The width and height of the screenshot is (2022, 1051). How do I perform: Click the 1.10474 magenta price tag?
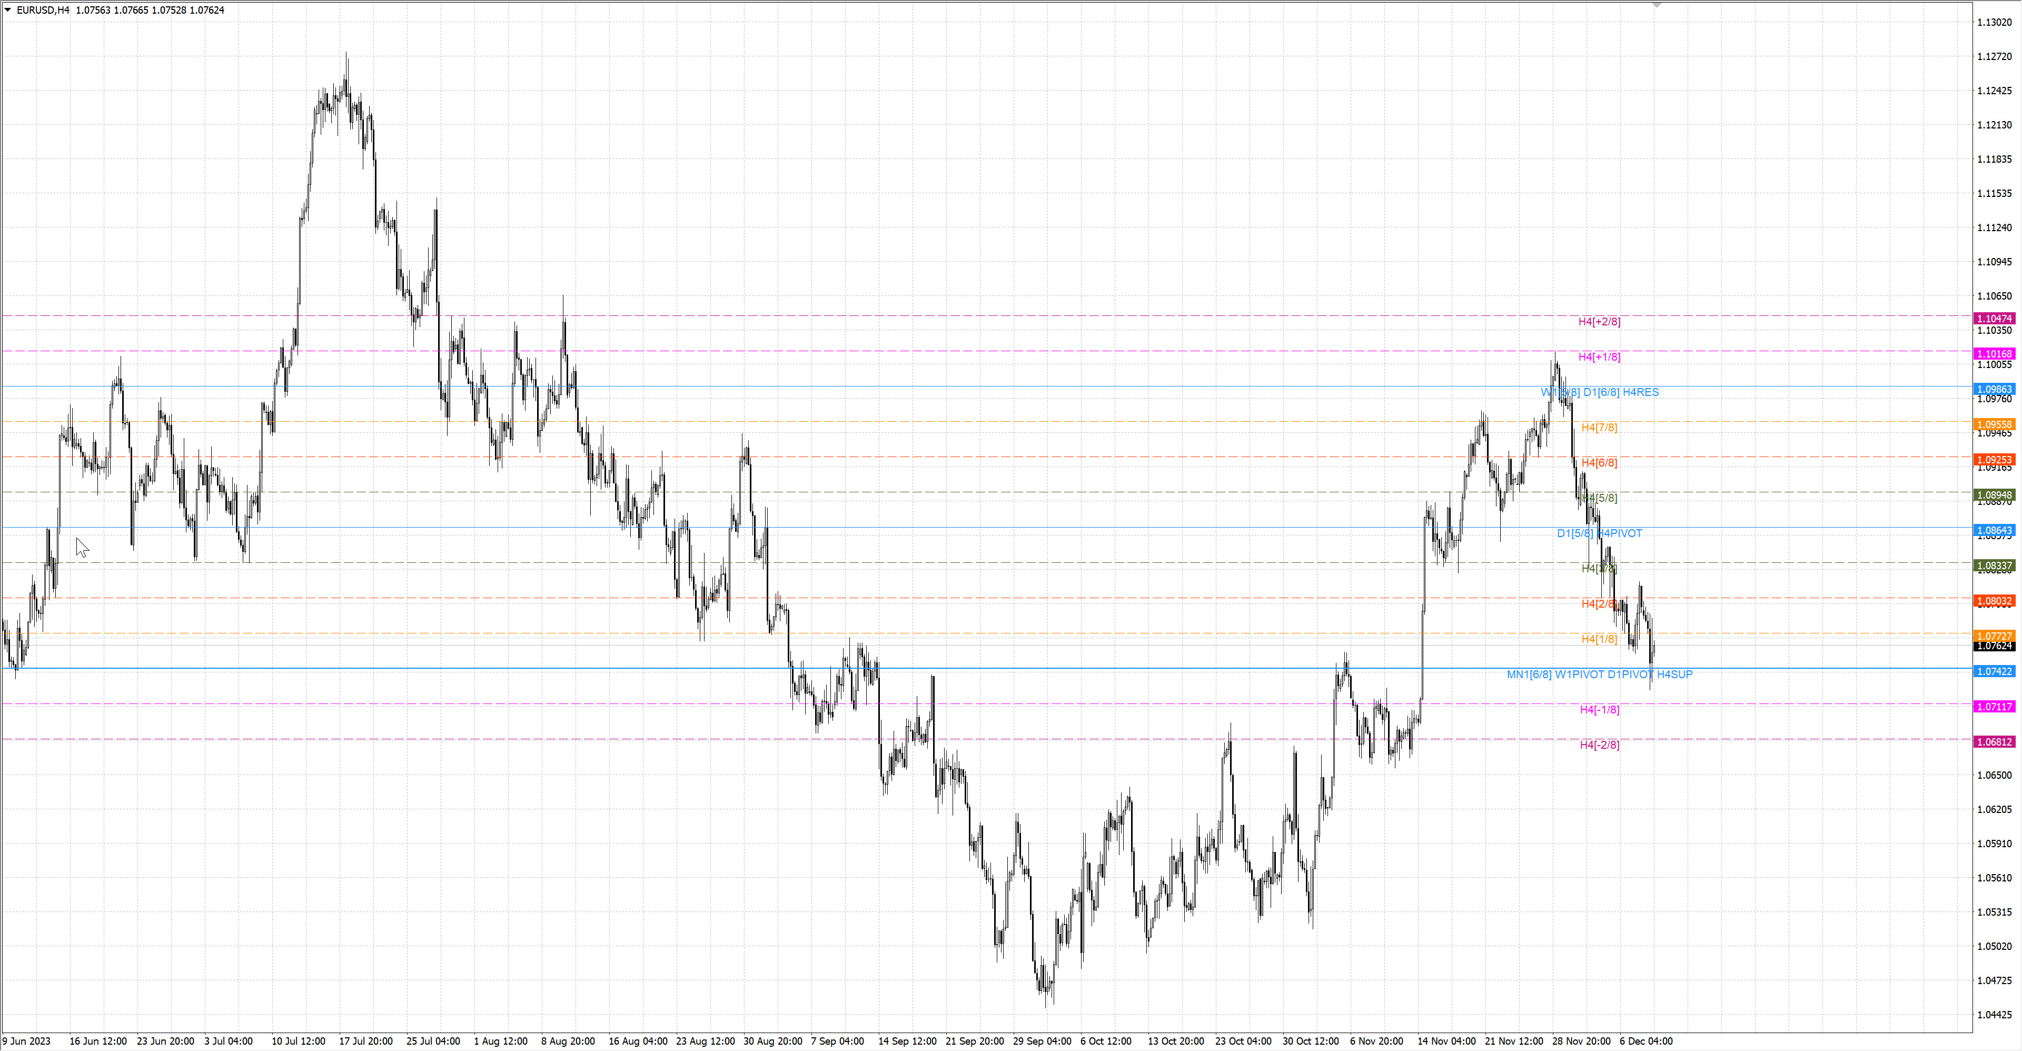tap(1994, 319)
